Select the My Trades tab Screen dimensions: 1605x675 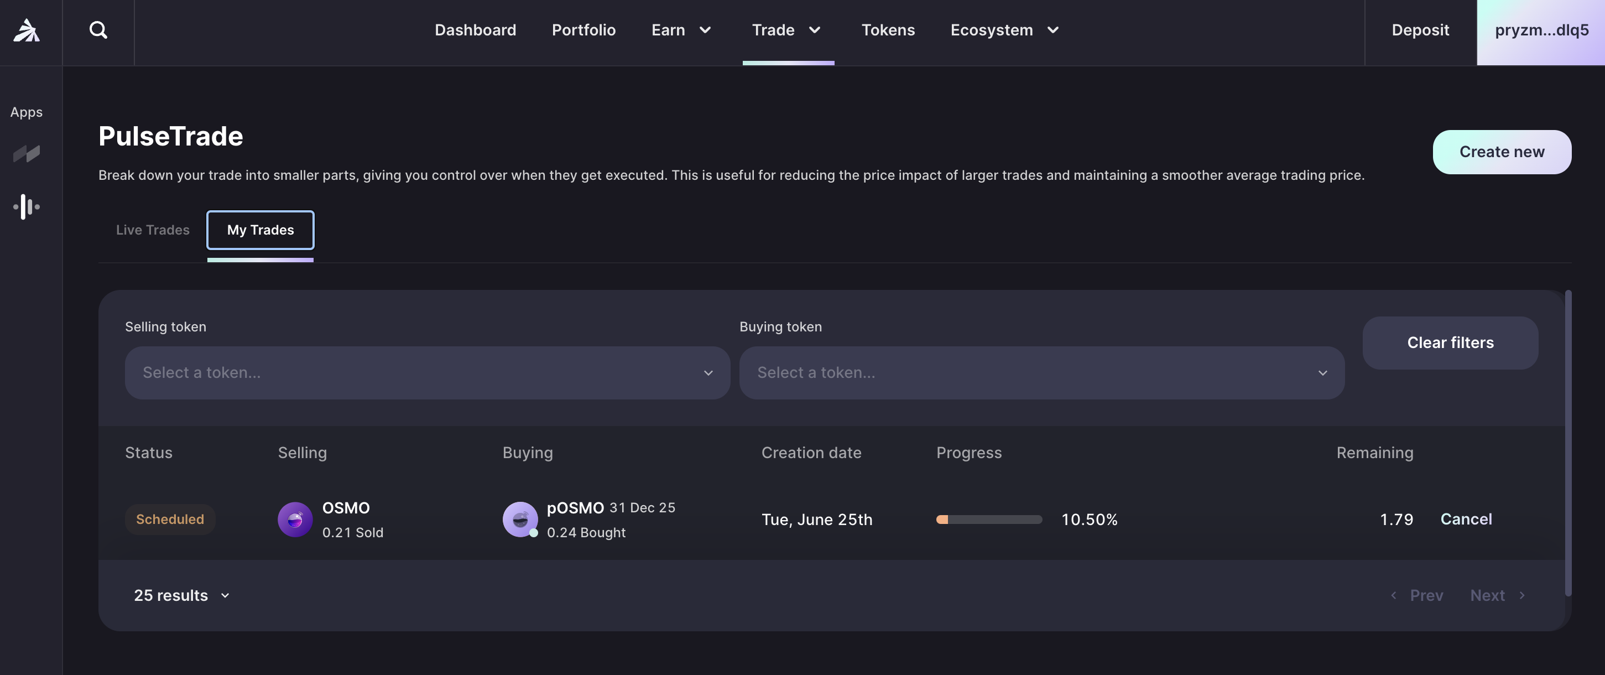260,230
